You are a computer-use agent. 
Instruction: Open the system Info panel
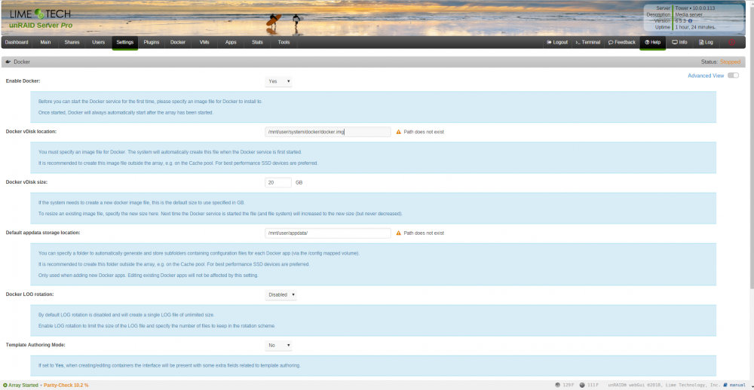pyautogui.click(x=679, y=42)
